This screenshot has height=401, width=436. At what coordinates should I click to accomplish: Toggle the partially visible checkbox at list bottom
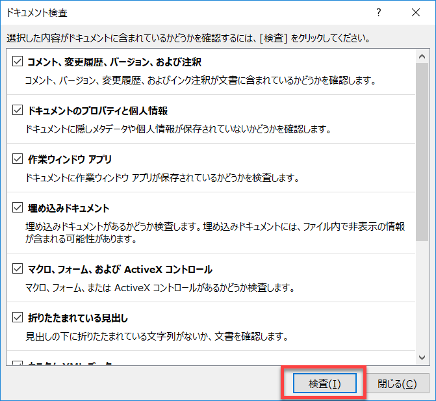pos(18,364)
